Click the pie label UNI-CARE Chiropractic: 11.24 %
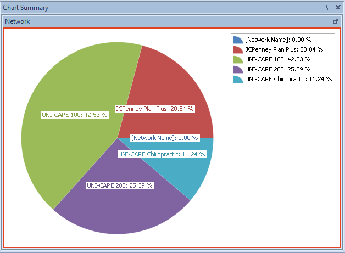The width and height of the screenshot is (345, 253). (x=162, y=154)
